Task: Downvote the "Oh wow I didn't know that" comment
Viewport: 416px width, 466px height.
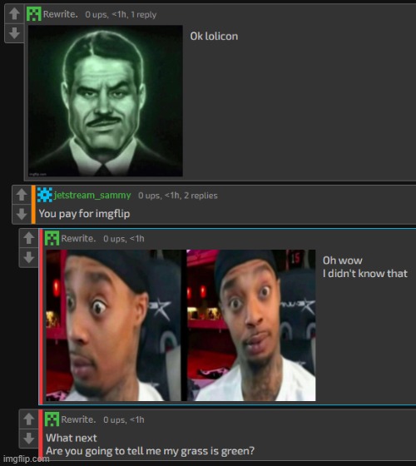Action: pos(28,257)
